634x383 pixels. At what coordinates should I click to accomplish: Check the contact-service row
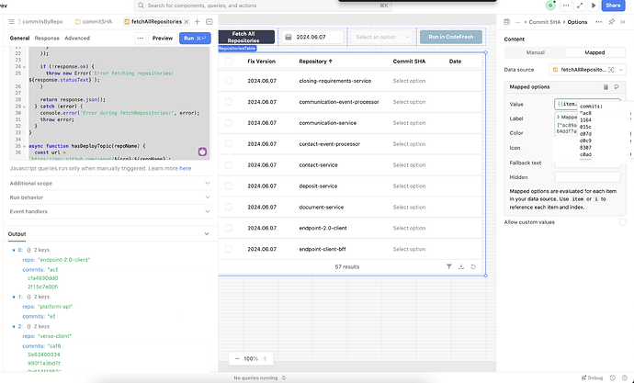click(x=229, y=164)
